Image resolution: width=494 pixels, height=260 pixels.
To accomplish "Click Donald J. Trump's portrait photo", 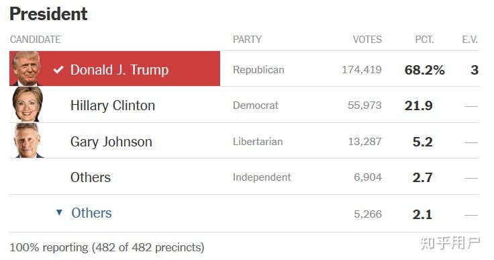I will [26, 69].
